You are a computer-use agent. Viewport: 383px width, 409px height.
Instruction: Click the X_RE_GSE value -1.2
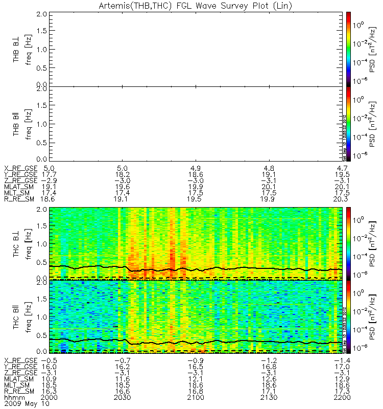[269, 360]
